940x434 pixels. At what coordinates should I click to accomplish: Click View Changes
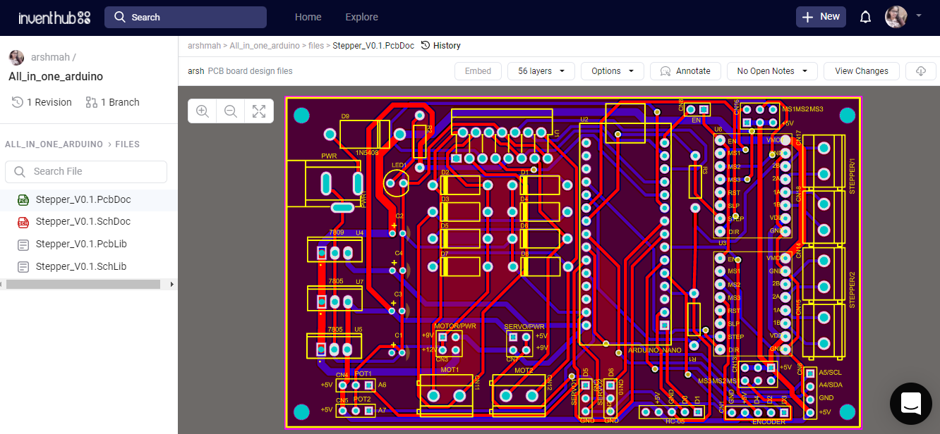pyautogui.click(x=862, y=71)
